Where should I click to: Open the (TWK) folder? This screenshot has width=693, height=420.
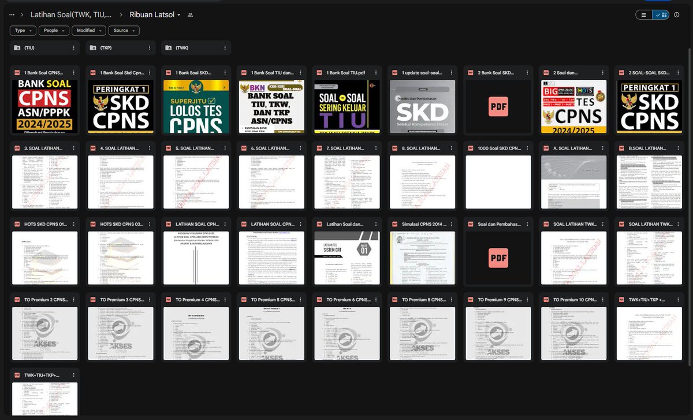pos(196,48)
